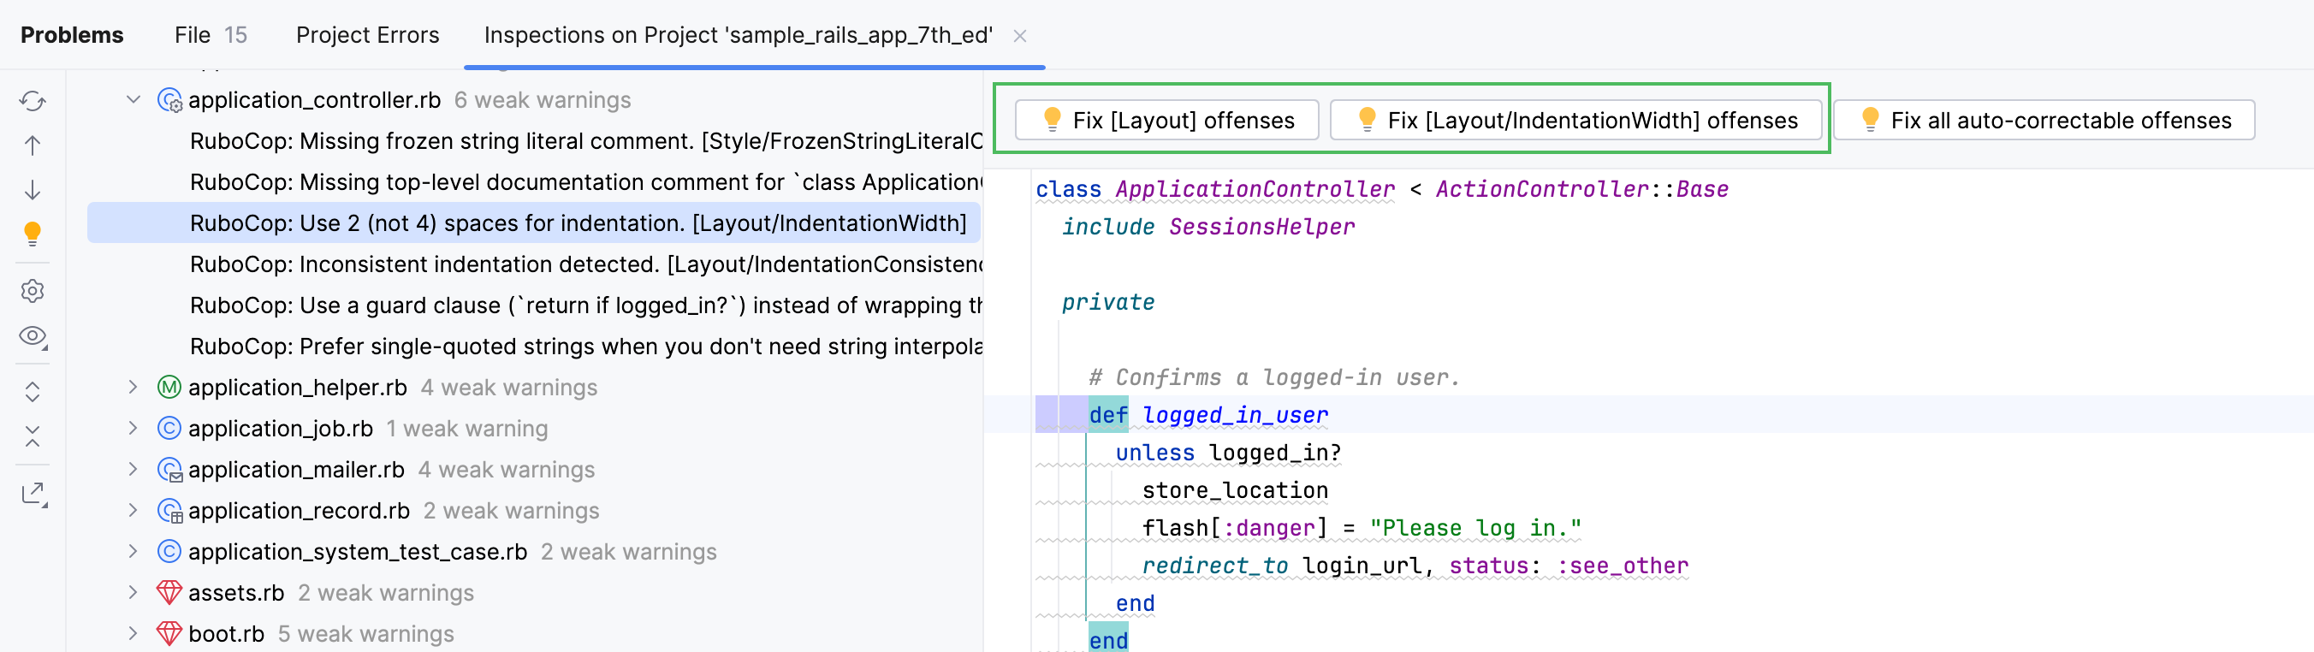Open inspection settings gear icon

pos(33,291)
